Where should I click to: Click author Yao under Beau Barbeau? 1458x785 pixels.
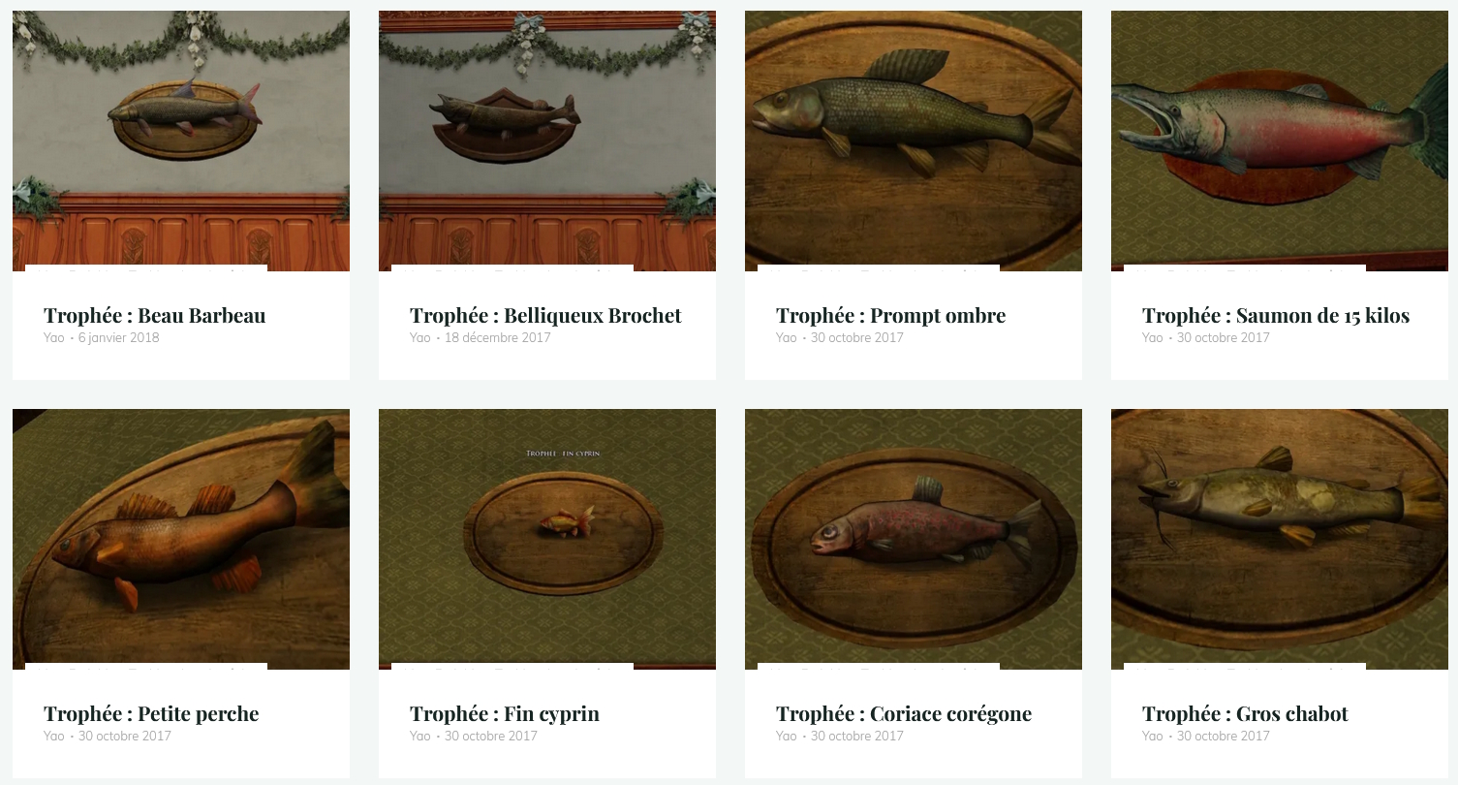pyautogui.click(x=53, y=338)
